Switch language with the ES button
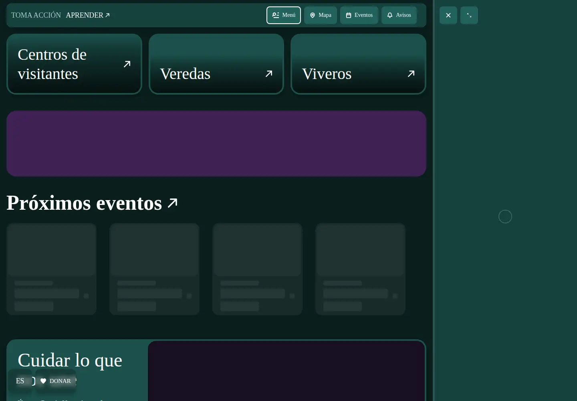Image resolution: width=577 pixels, height=401 pixels. 20,381
